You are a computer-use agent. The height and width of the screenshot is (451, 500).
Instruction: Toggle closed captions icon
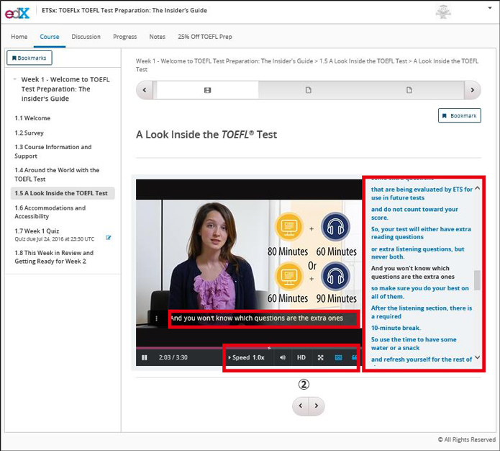[338, 357]
